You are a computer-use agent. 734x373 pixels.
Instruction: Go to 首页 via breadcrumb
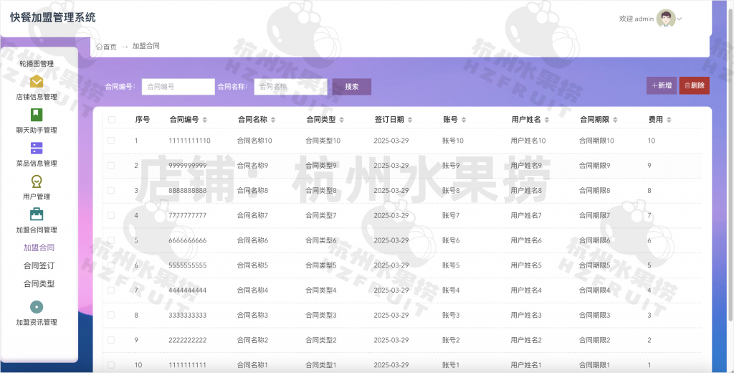tap(110, 47)
